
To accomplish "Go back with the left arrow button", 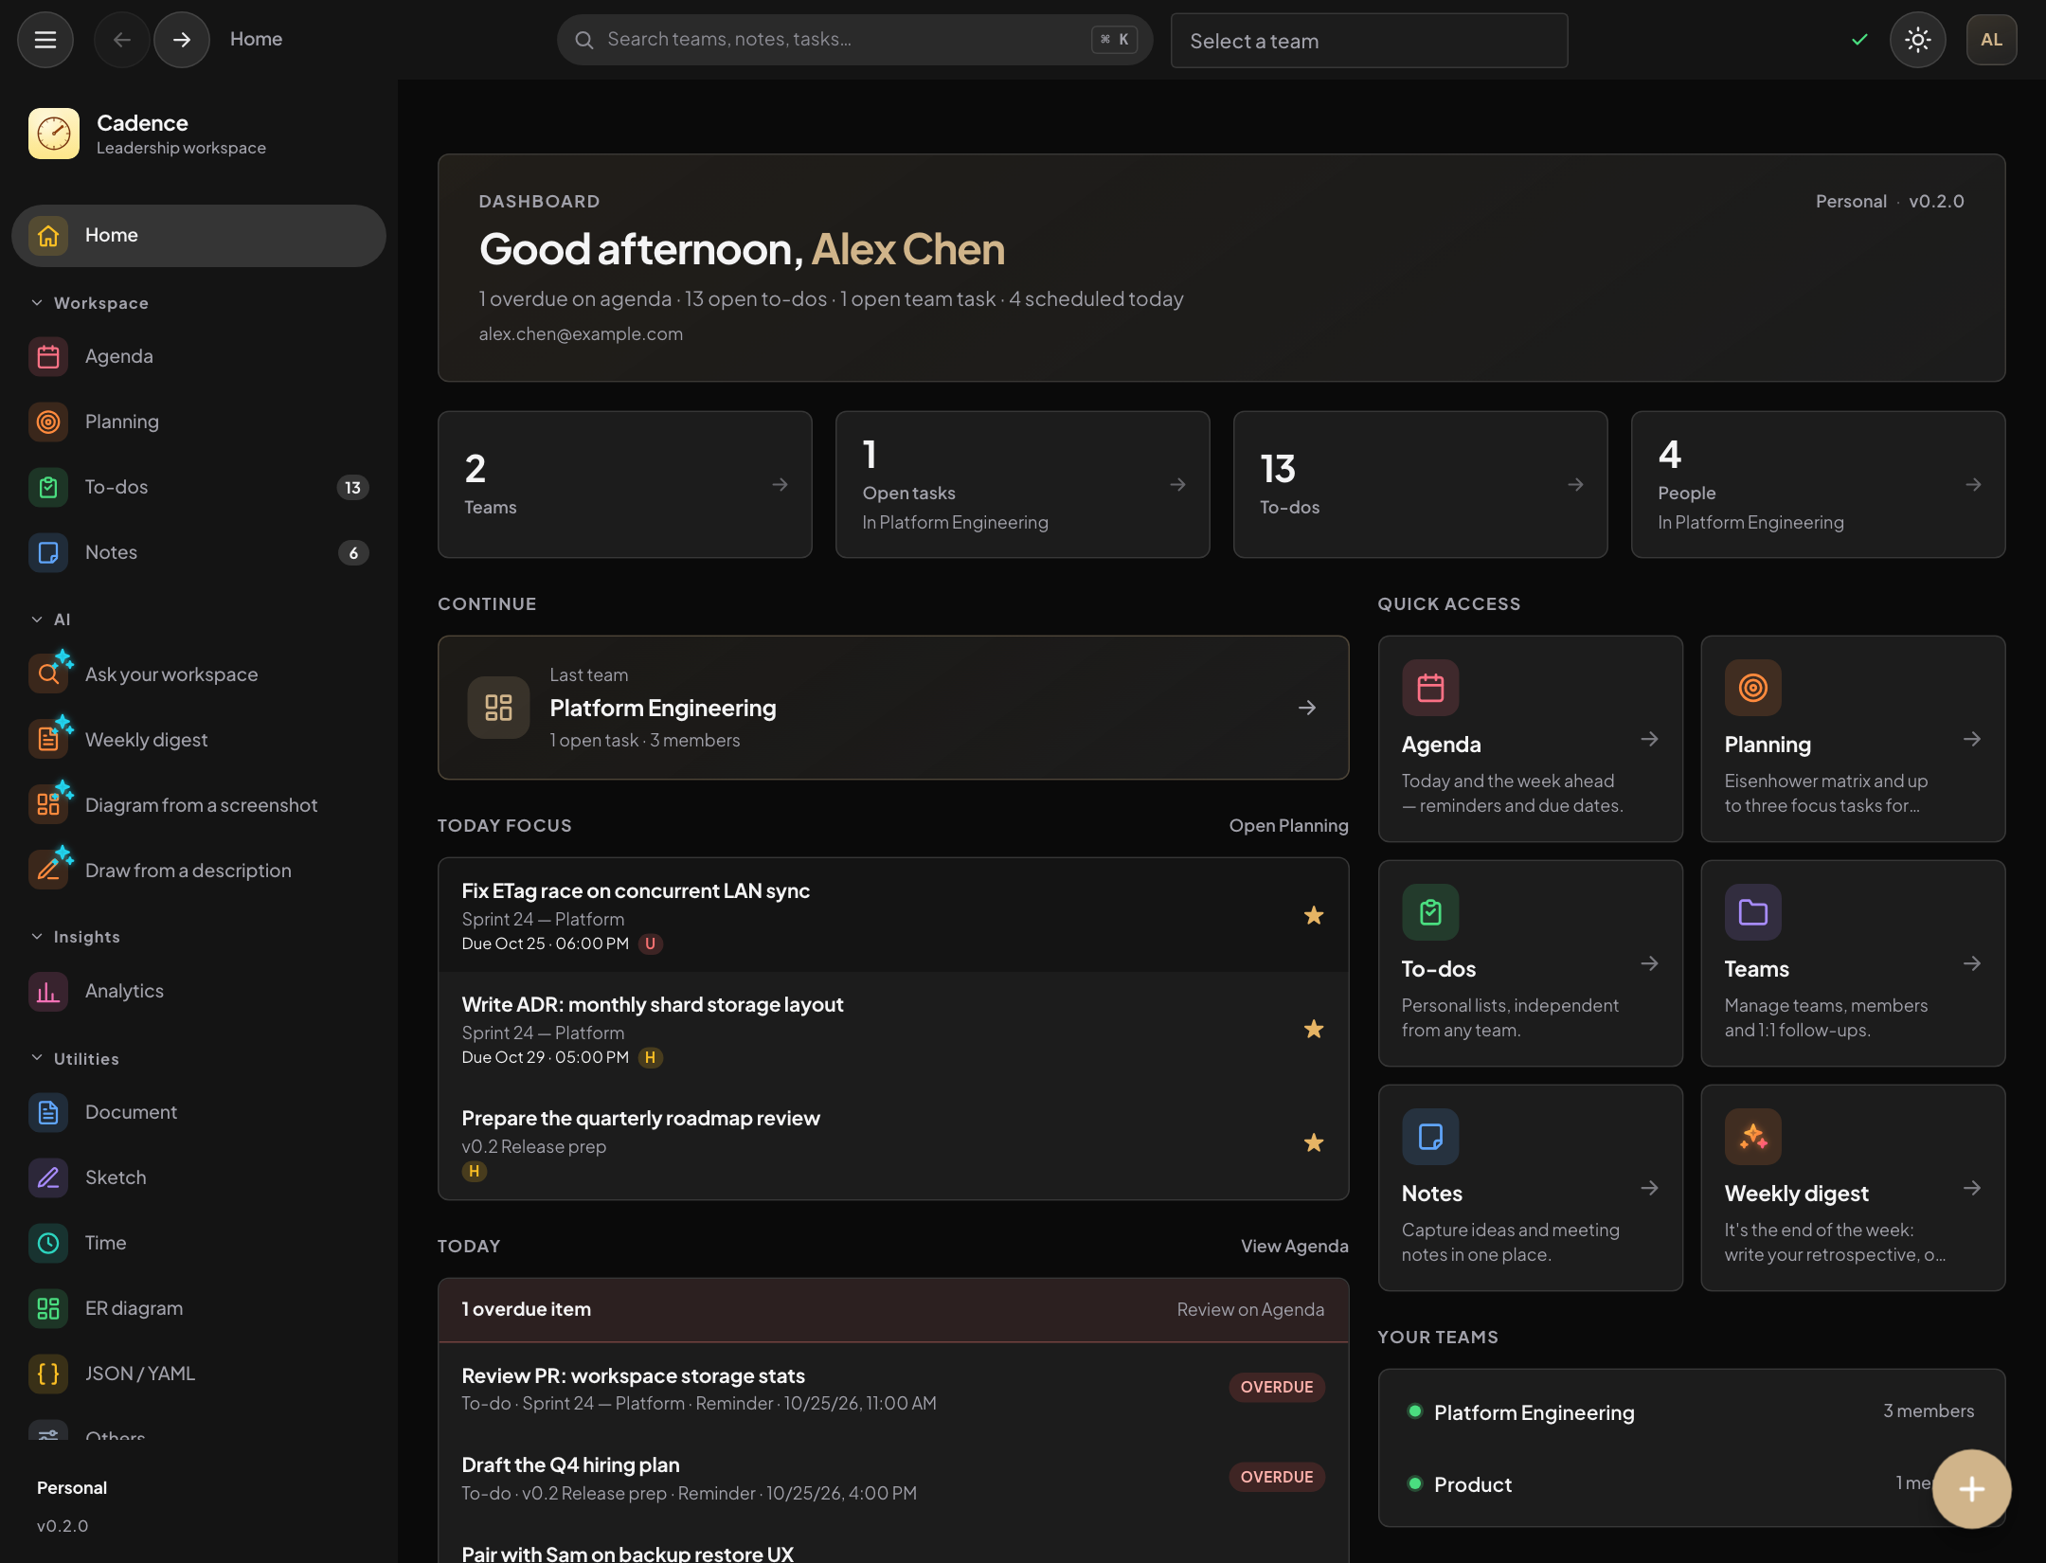I will [x=121, y=40].
